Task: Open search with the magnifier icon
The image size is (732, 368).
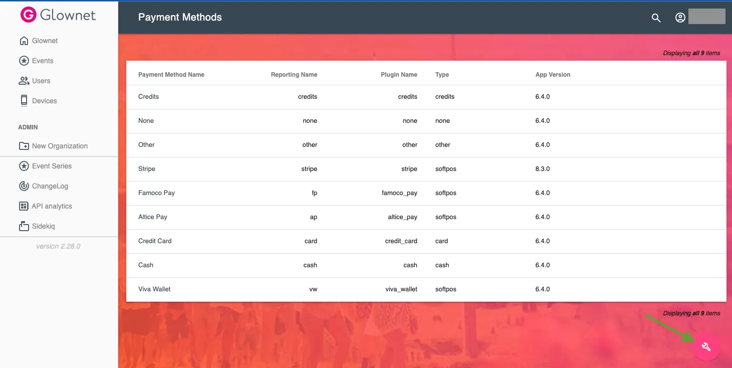Action: 656,18
